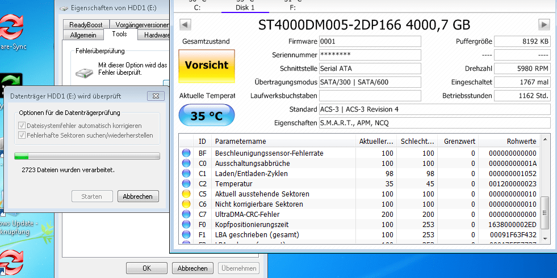
Task: Click status orb for Kopfpositionierungszeit row
Action: coord(186,225)
